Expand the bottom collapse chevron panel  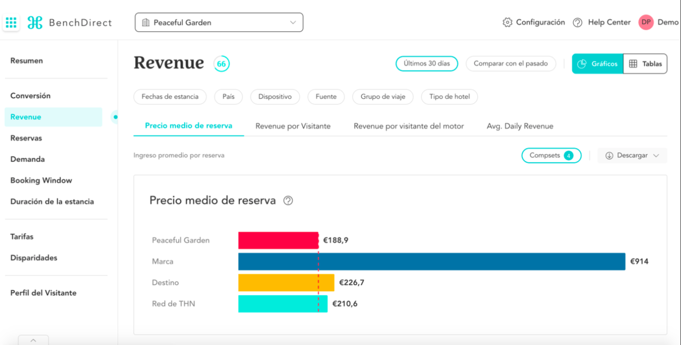[33, 340]
